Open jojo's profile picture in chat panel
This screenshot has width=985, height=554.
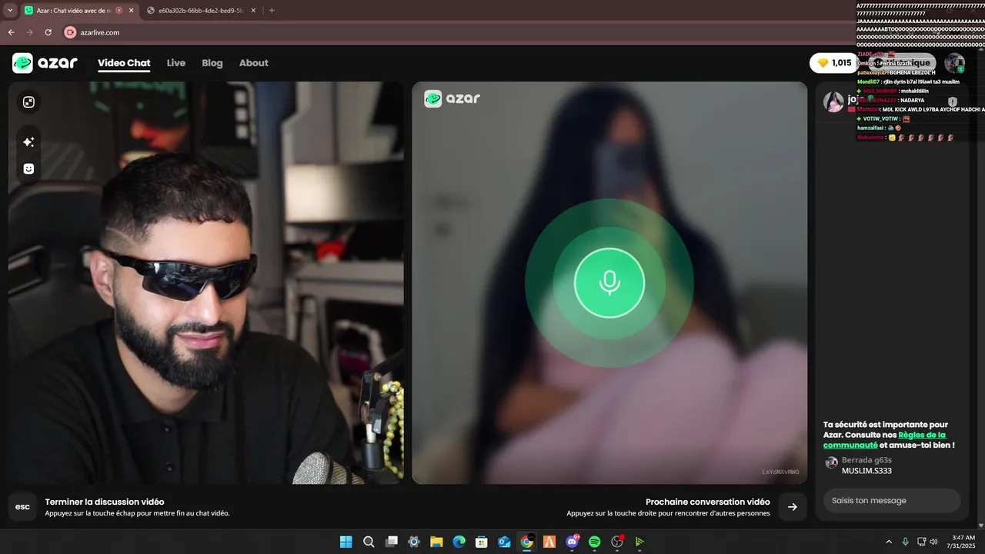click(833, 102)
